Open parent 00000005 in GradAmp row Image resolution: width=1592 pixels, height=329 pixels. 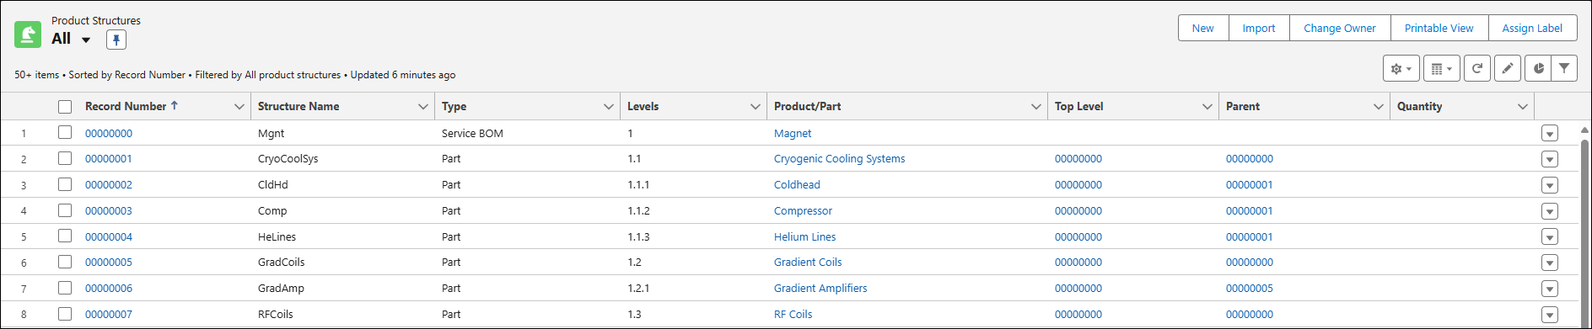(x=1250, y=288)
